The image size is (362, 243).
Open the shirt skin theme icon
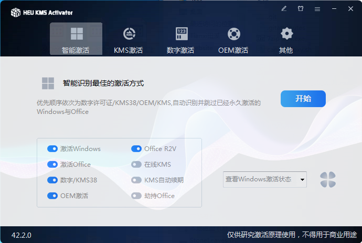click(301, 9)
